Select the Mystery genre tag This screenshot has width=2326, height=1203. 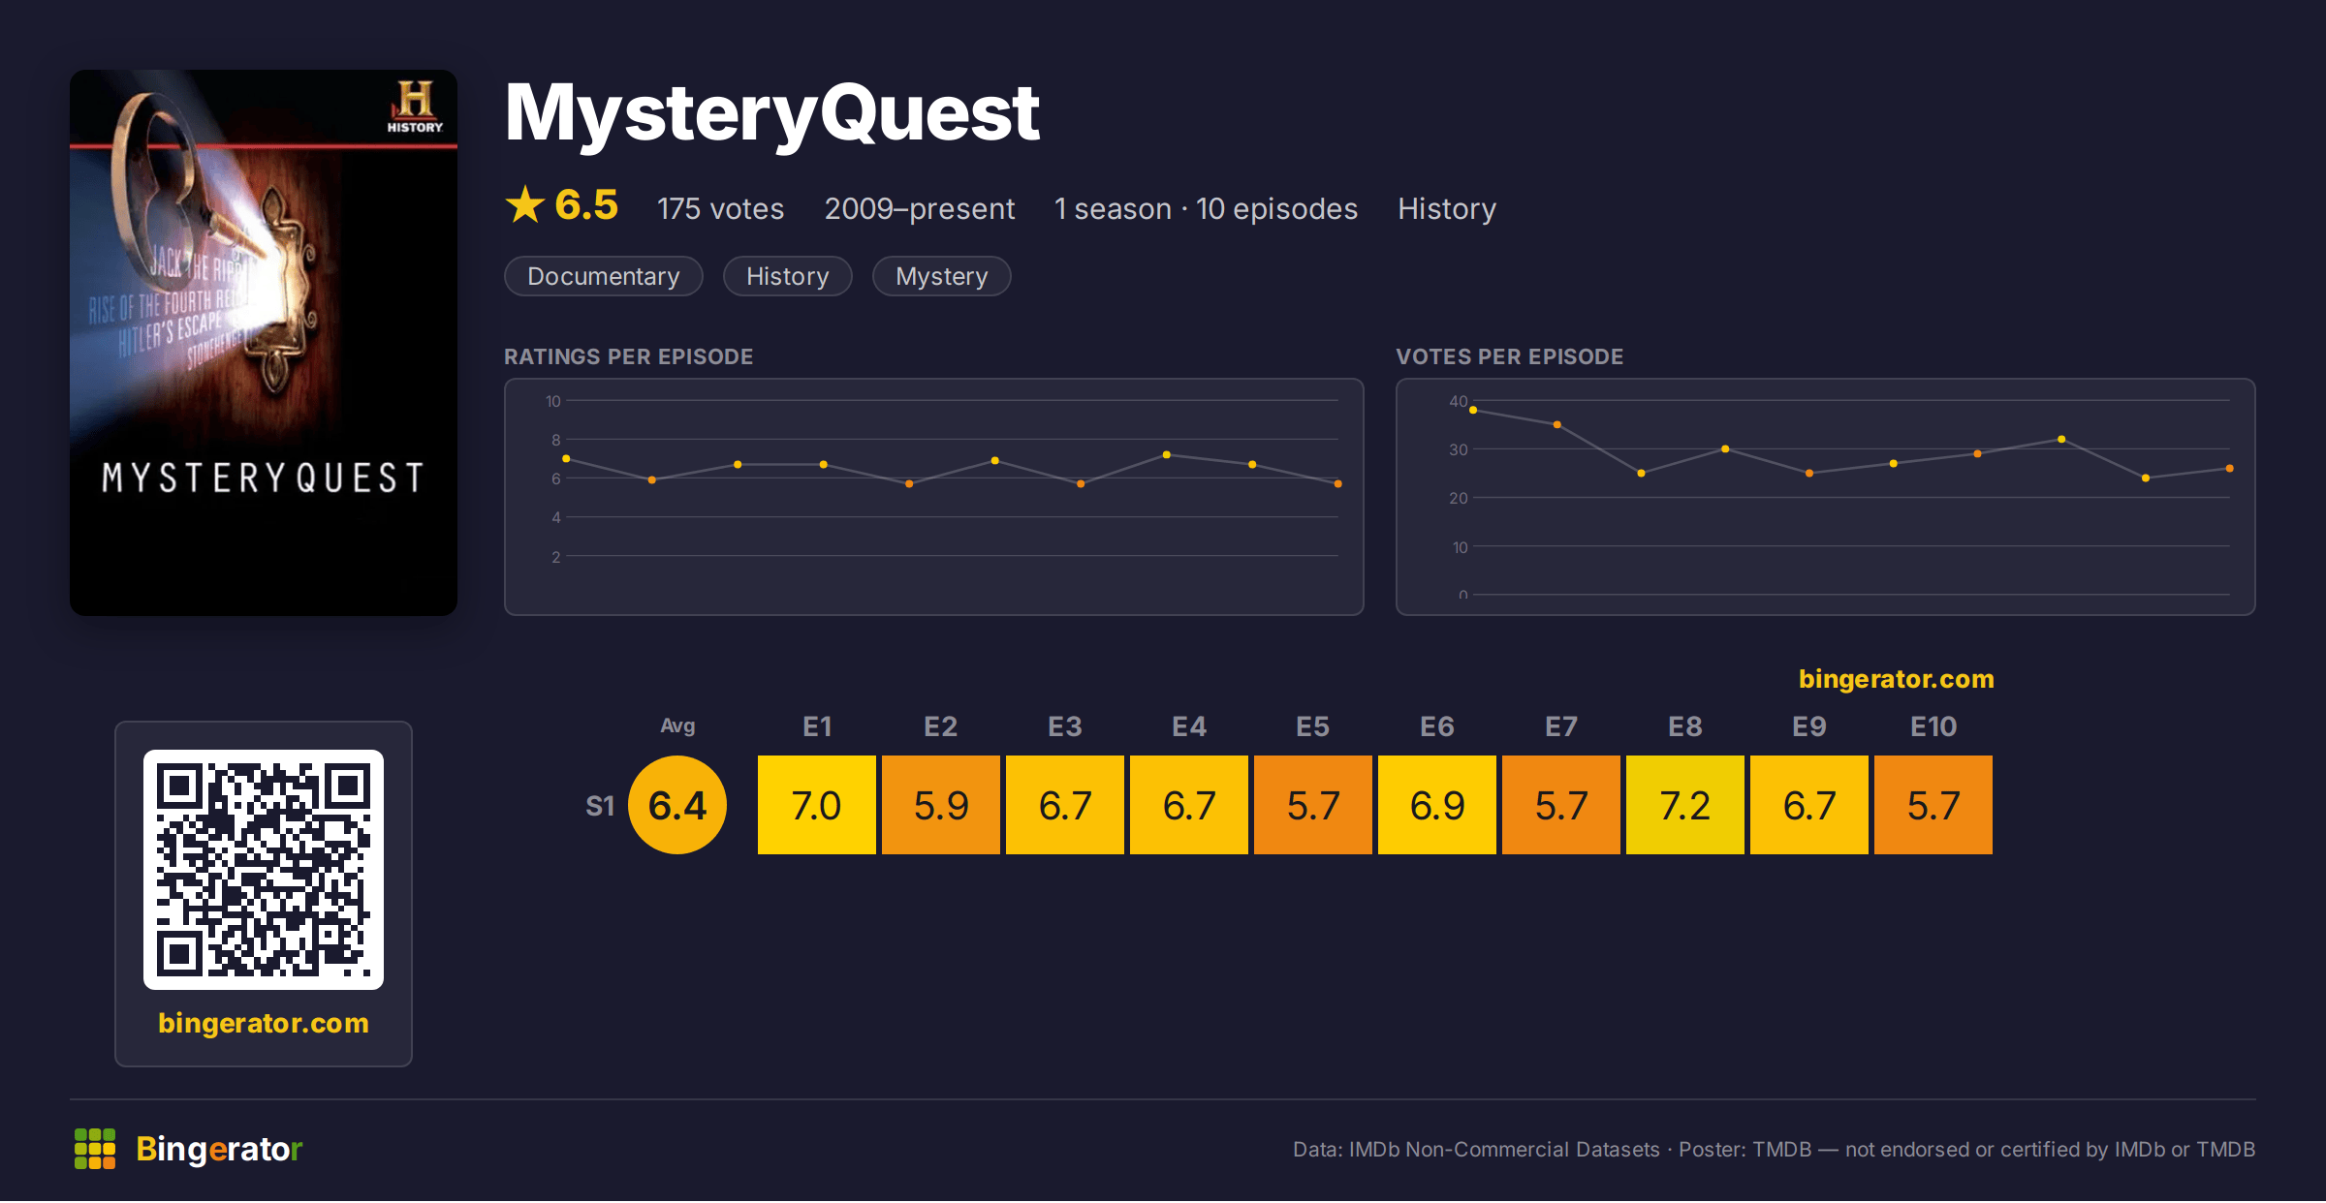(x=942, y=276)
